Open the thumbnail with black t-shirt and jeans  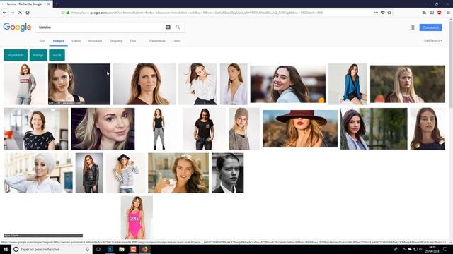pyautogui.click(x=205, y=128)
